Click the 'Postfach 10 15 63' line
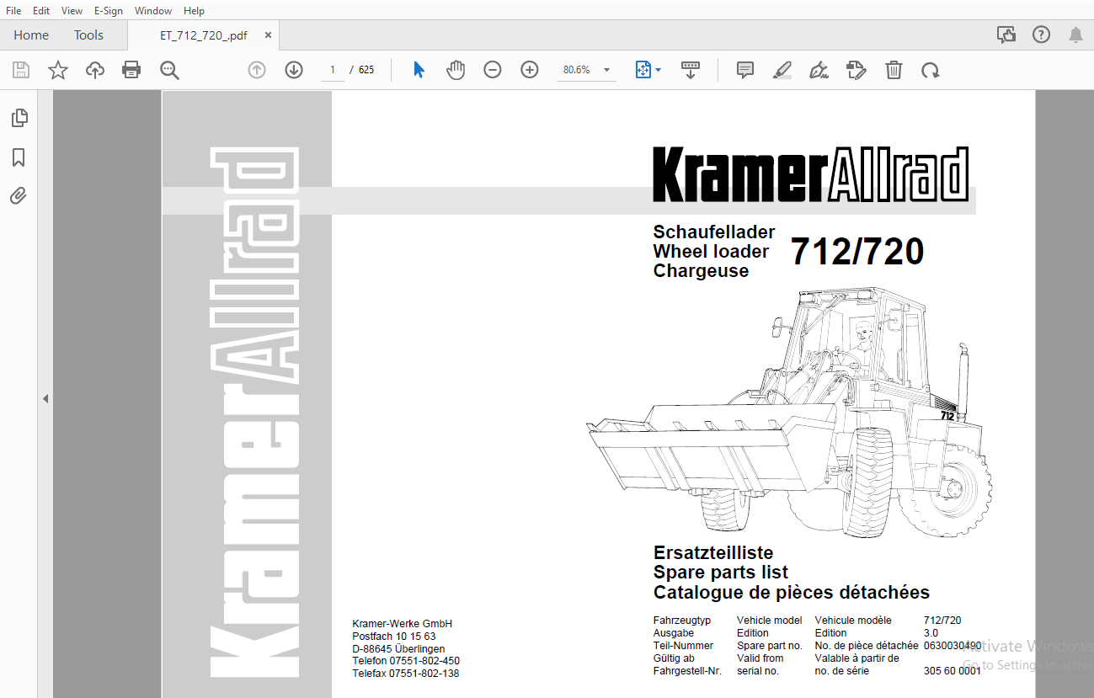This screenshot has height=698, width=1094. [394, 637]
